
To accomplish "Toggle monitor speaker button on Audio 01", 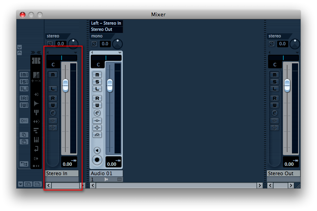I will (97, 150).
